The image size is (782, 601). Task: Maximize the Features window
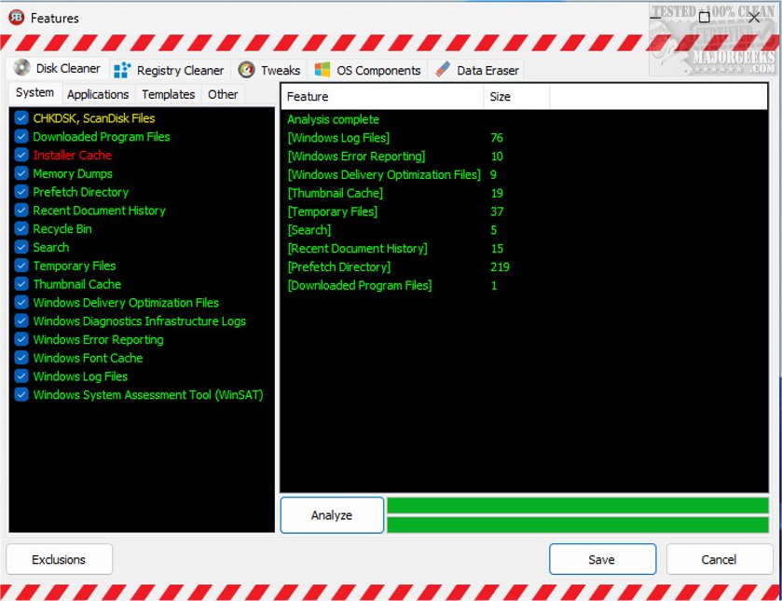pos(705,18)
